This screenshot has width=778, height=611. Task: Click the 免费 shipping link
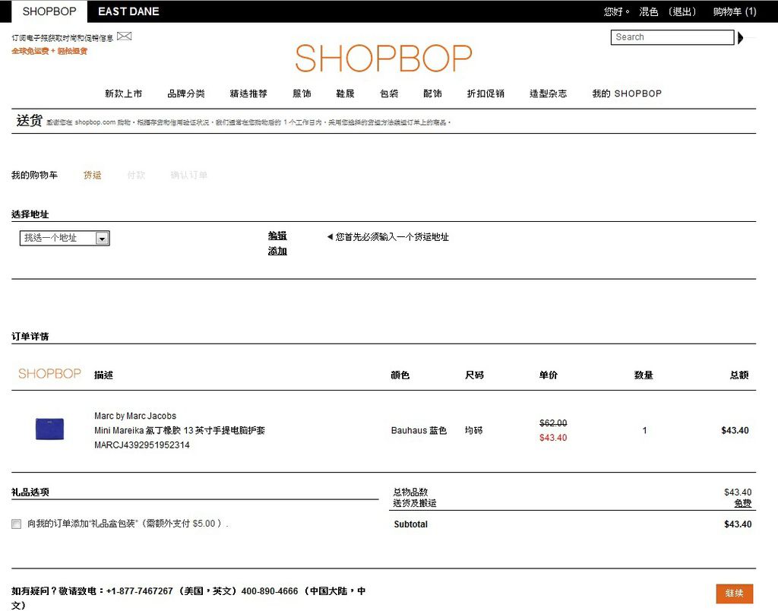tap(743, 503)
